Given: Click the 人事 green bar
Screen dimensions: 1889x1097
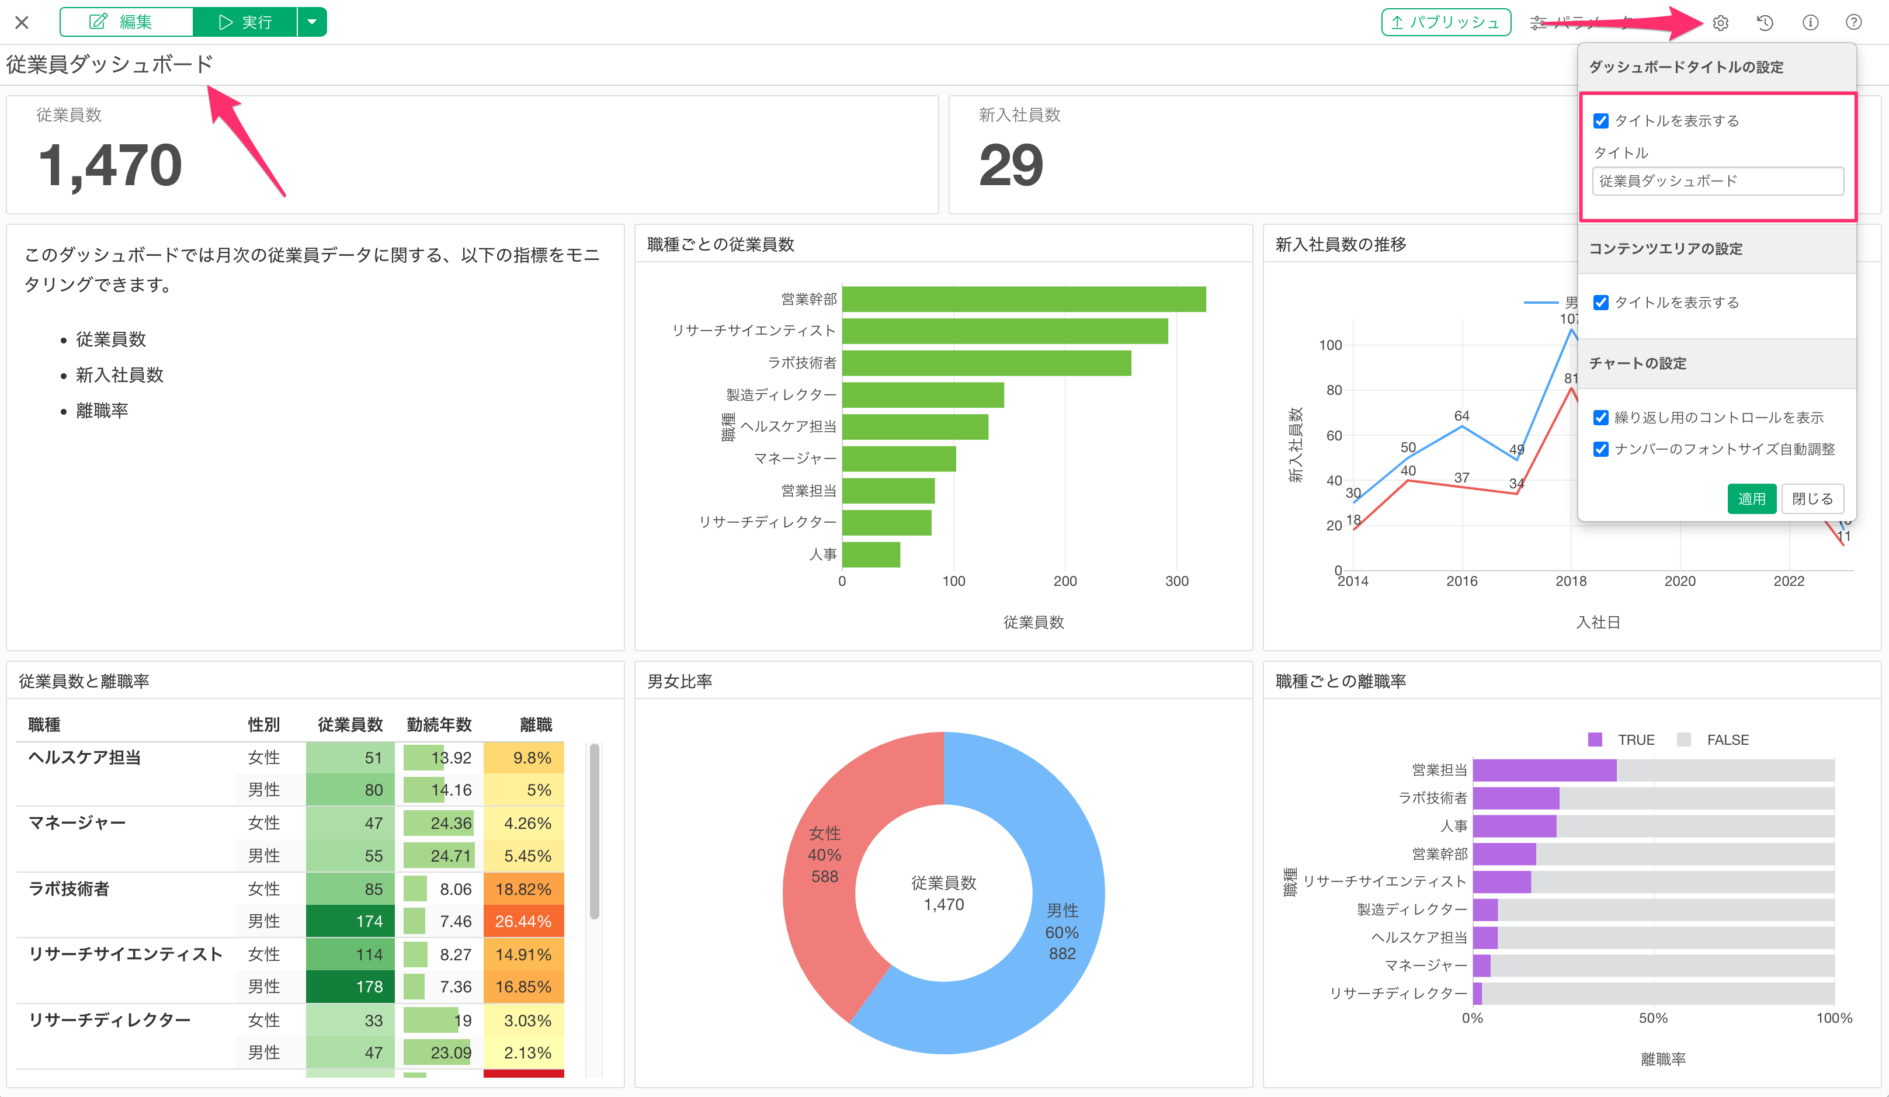Looking at the screenshot, I should click(x=870, y=554).
